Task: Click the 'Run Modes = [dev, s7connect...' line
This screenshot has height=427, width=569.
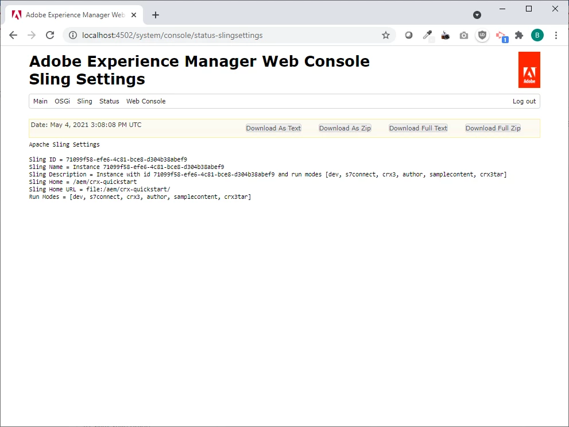Action: 140,197
